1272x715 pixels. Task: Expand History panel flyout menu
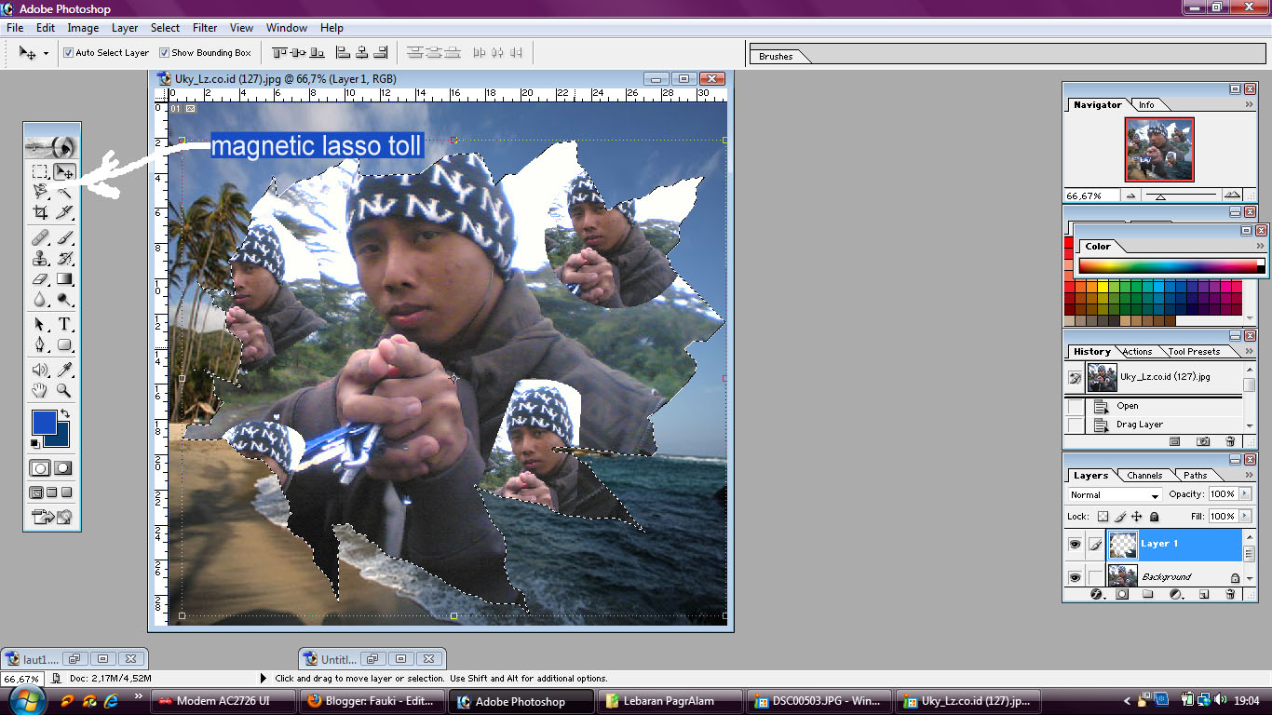click(1248, 351)
